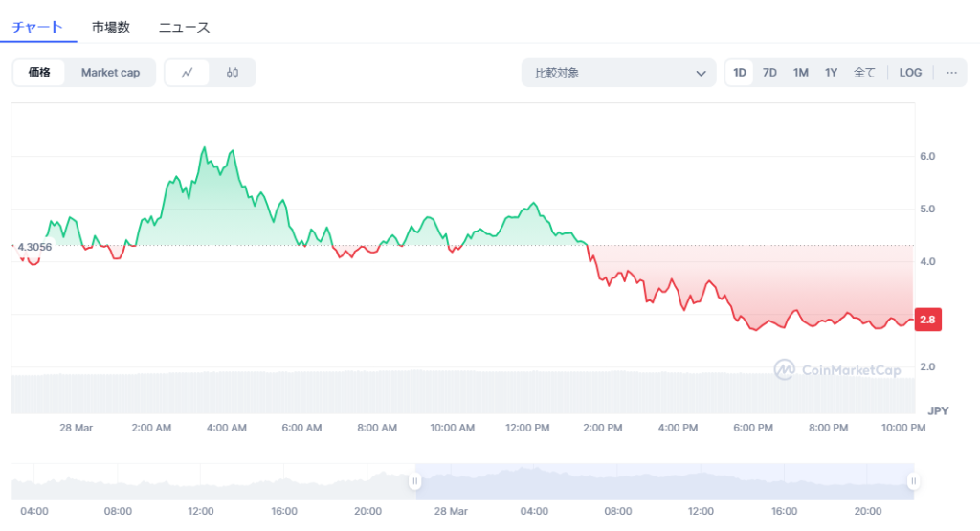
Task: Toggle the 価格 price view
Action: point(39,73)
